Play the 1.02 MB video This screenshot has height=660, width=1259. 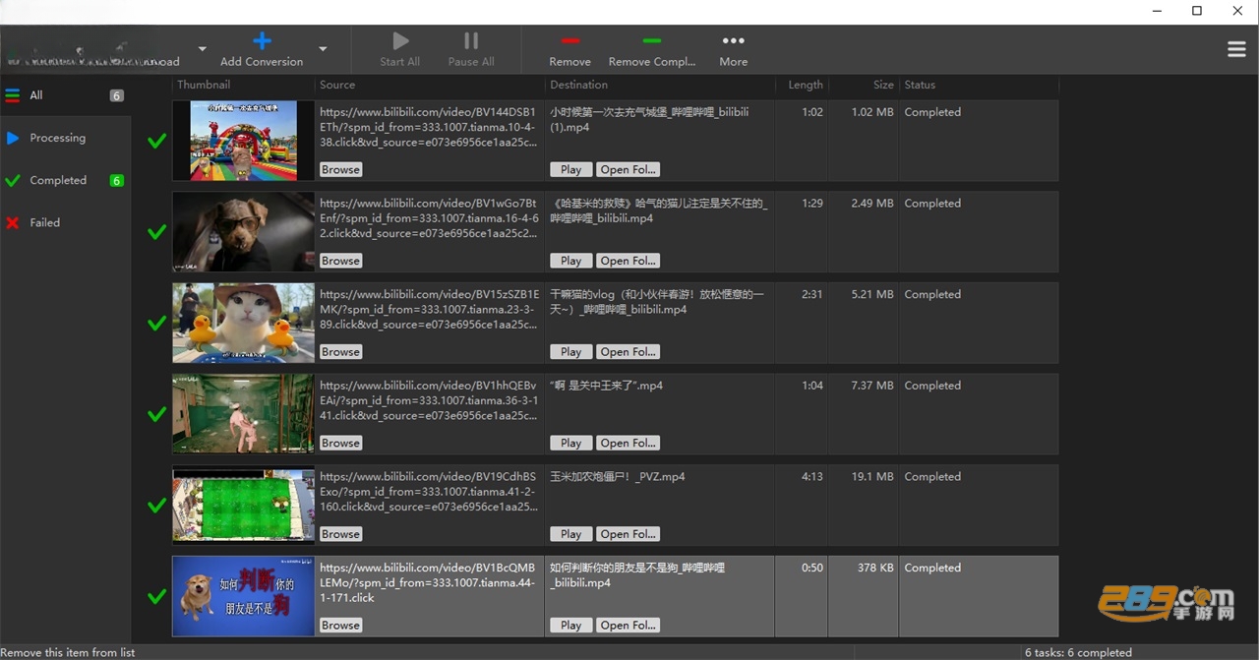pyautogui.click(x=571, y=169)
